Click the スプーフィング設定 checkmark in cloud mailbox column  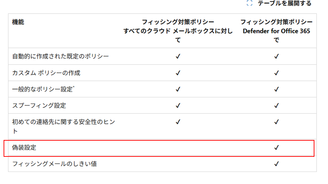(x=178, y=106)
